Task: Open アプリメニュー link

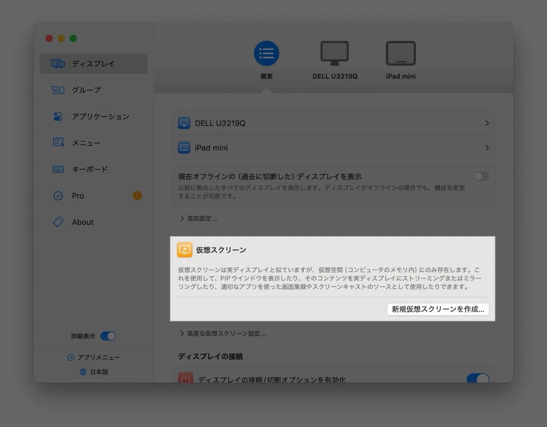Action: pos(93,358)
